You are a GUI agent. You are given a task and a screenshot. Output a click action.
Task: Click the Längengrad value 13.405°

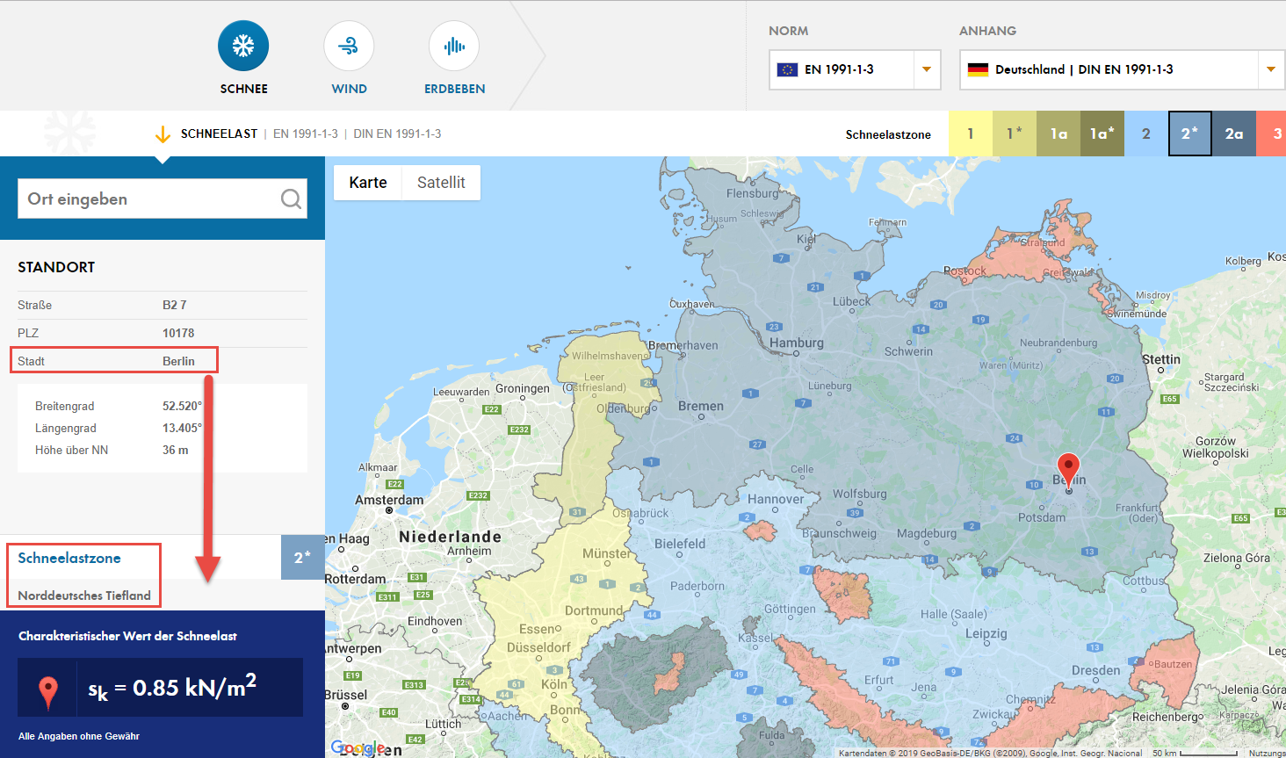coord(182,428)
